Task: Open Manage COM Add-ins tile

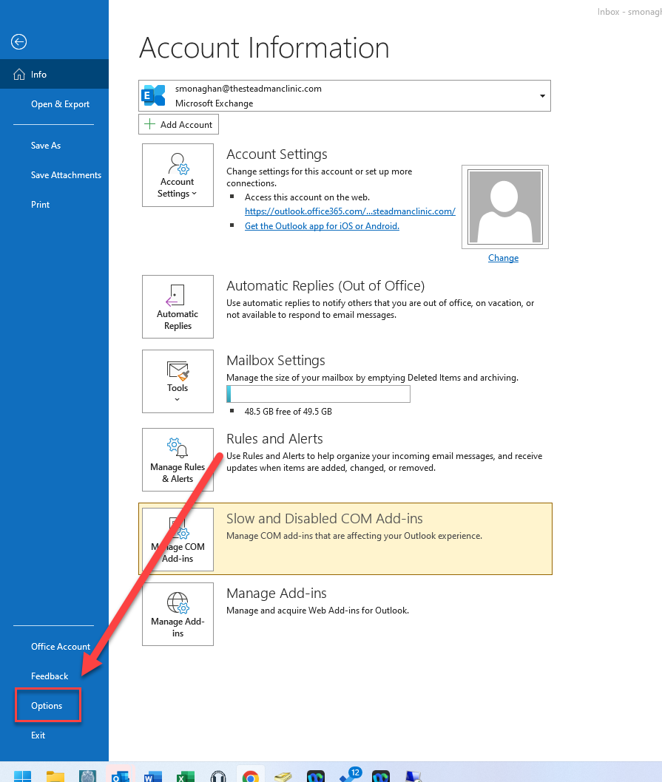Action: [178, 540]
